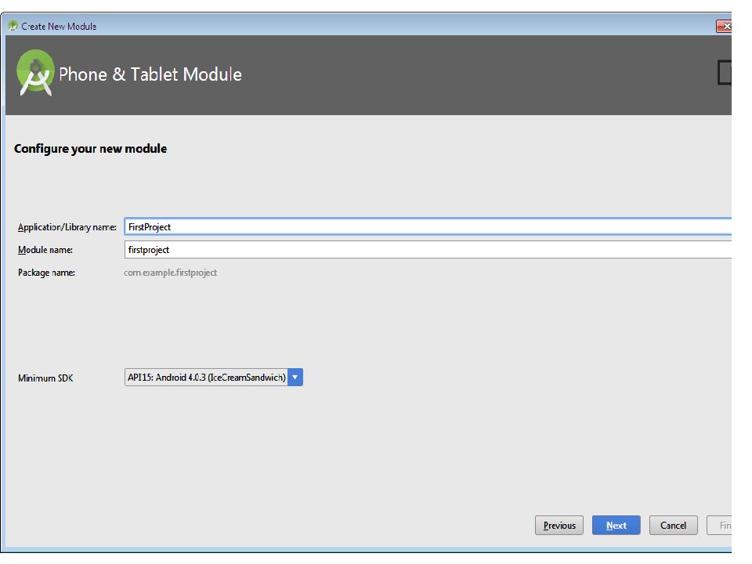The width and height of the screenshot is (752, 564).
Task: Focus the Application/Library name field containing FirstProject
Action: [x=428, y=226]
